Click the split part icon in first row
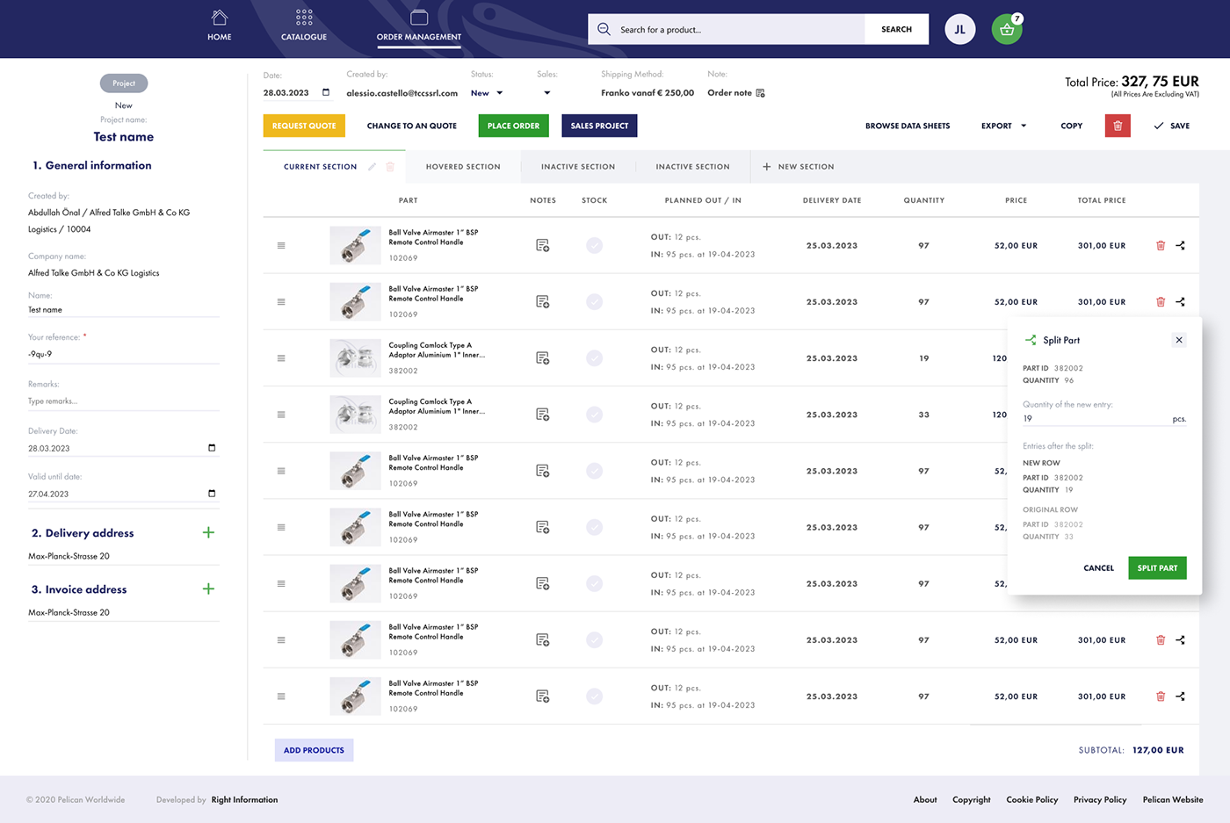 point(1180,246)
